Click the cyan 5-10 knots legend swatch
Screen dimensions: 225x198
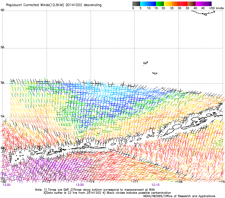point(144,4)
